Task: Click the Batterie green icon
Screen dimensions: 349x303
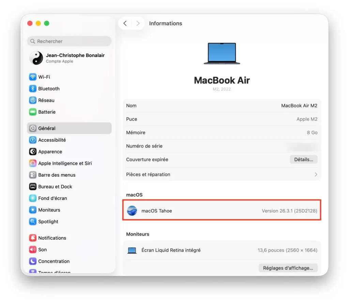Action: 33,112
